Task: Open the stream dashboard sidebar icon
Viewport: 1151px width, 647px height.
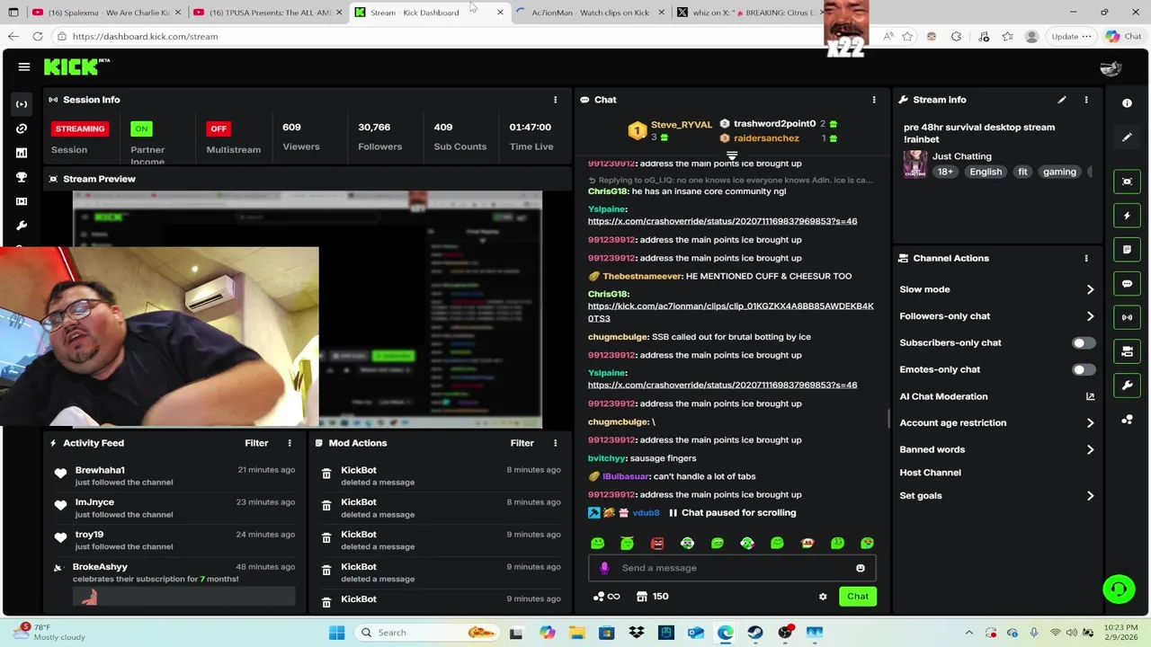Action: coord(22,104)
